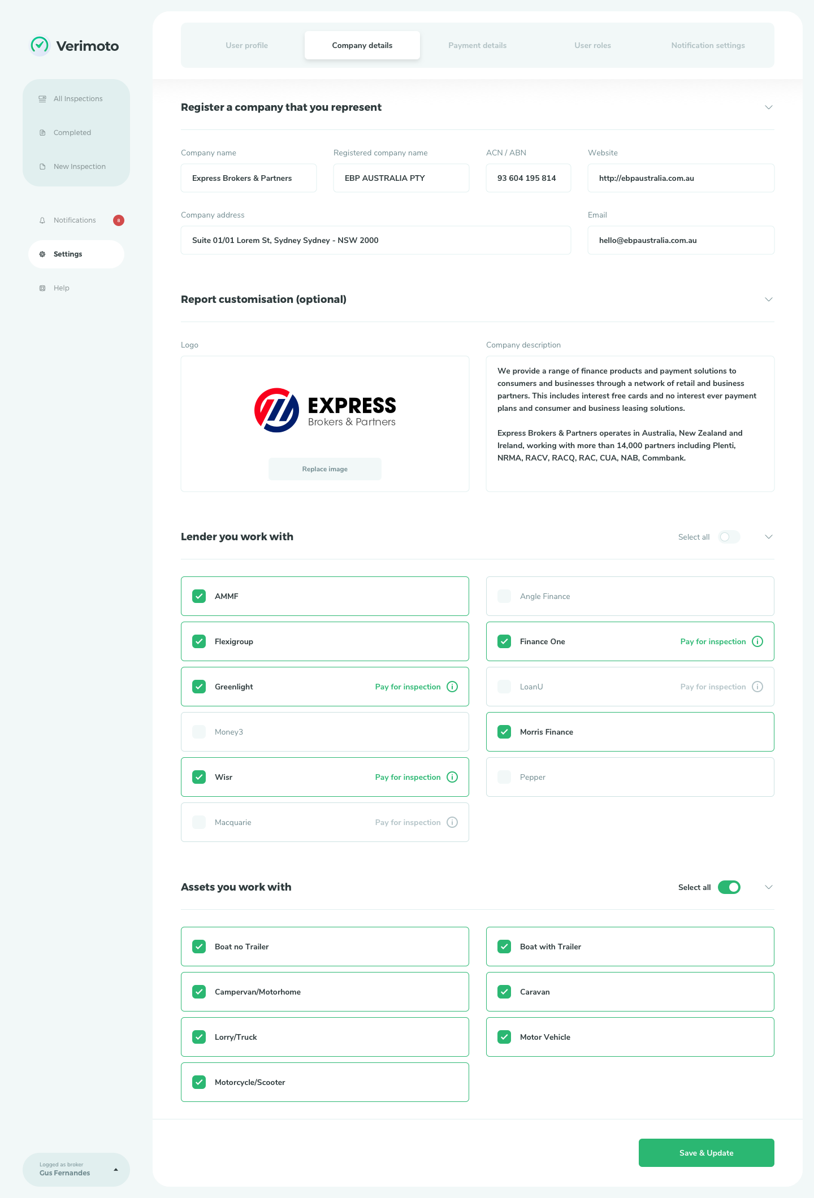Go to the User roles tab
Viewport: 814px width, 1198px height.
593,45
